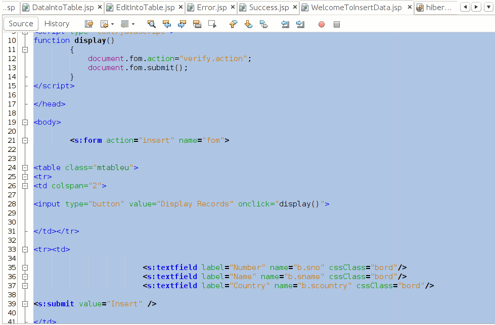Go to the previous bookmark
The width and height of the screenshot is (495, 325).
click(233, 24)
